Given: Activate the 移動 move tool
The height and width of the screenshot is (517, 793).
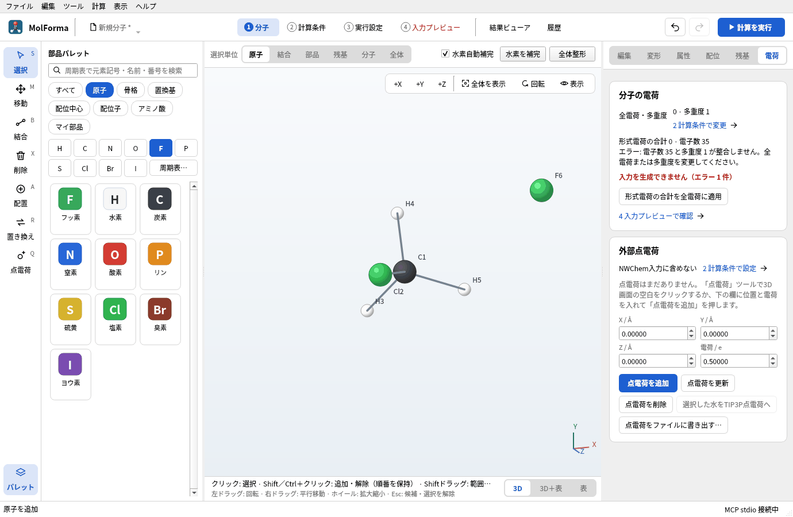Looking at the screenshot, I should [x=21, y=95].
